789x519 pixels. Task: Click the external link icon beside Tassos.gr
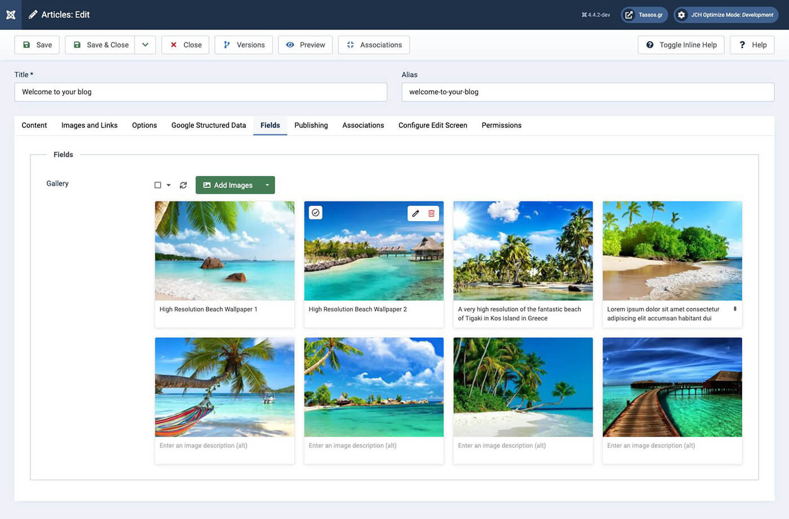627,15
